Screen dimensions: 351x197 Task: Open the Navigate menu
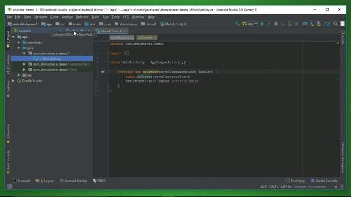coord(41,17)
